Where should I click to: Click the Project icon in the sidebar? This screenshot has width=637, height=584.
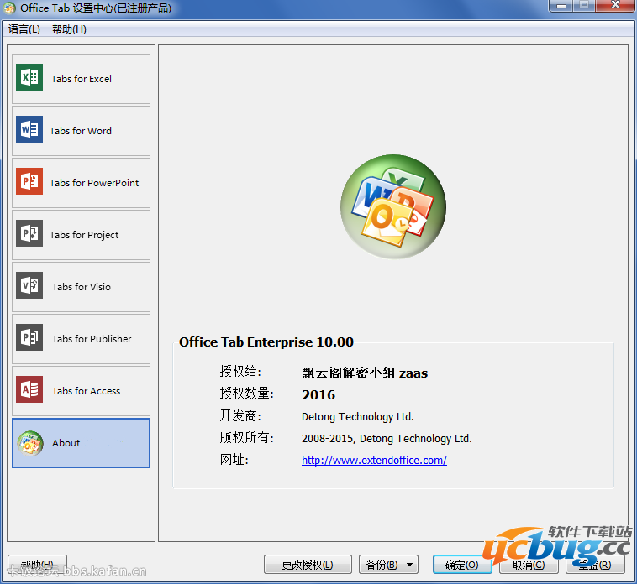[29, 233]
